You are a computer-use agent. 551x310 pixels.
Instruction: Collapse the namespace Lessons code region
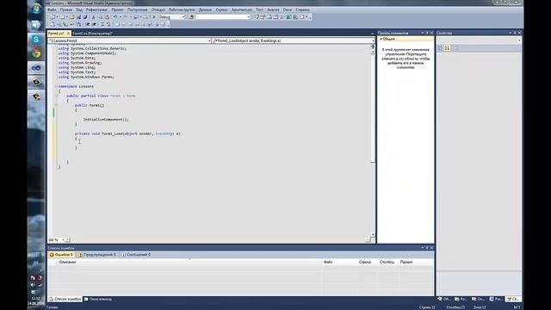click(x=56, y=86)
